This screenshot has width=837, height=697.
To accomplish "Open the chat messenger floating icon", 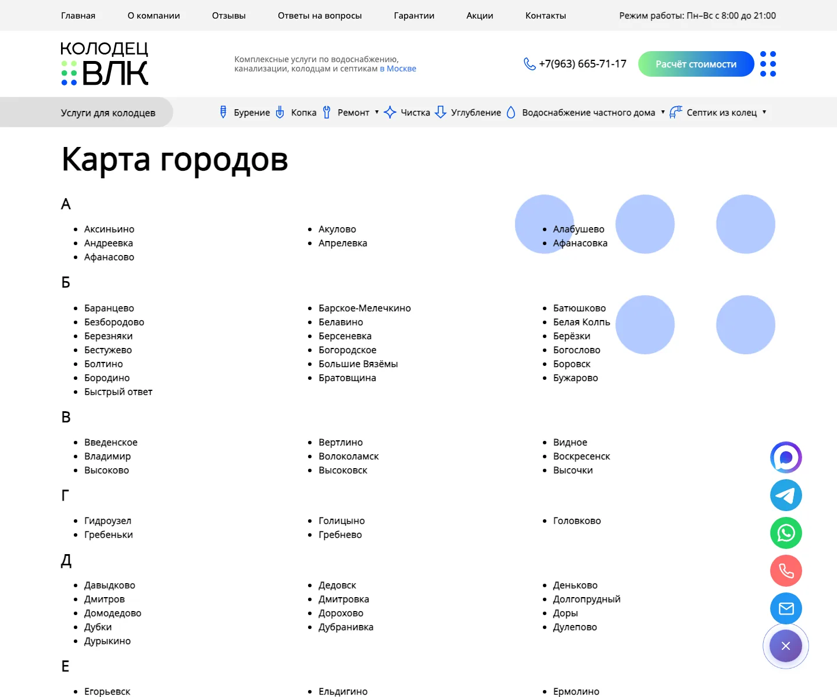I will 786,458.
